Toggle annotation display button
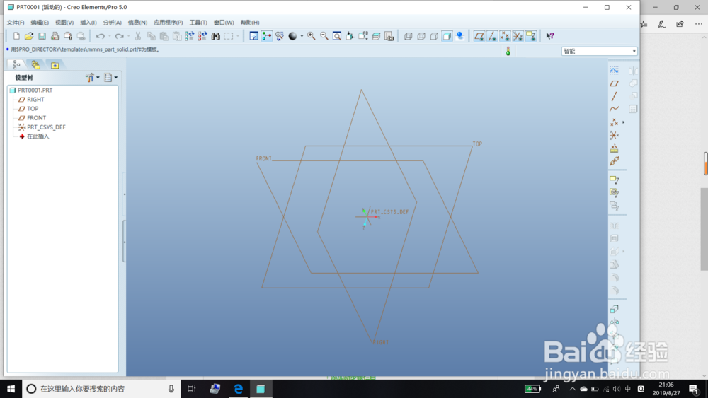 coord(531,36)
